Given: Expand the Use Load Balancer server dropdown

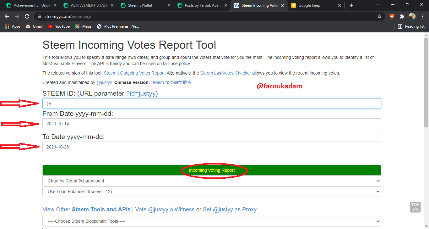Looking at the screenshot, I should 212,192.
